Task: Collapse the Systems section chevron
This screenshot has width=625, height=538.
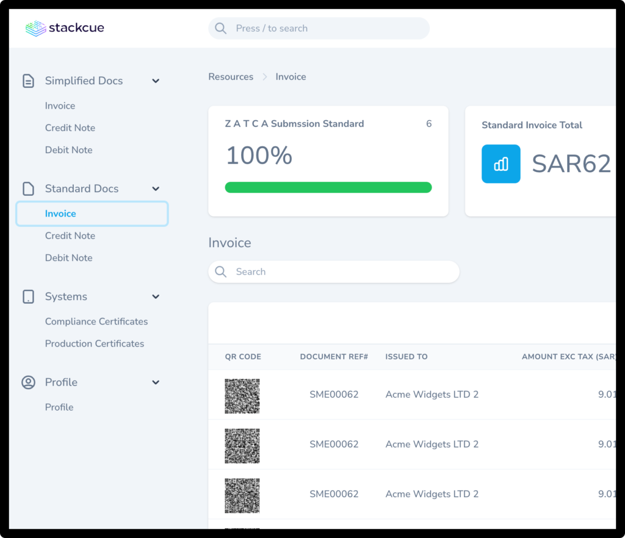Action: click(156, 296)
